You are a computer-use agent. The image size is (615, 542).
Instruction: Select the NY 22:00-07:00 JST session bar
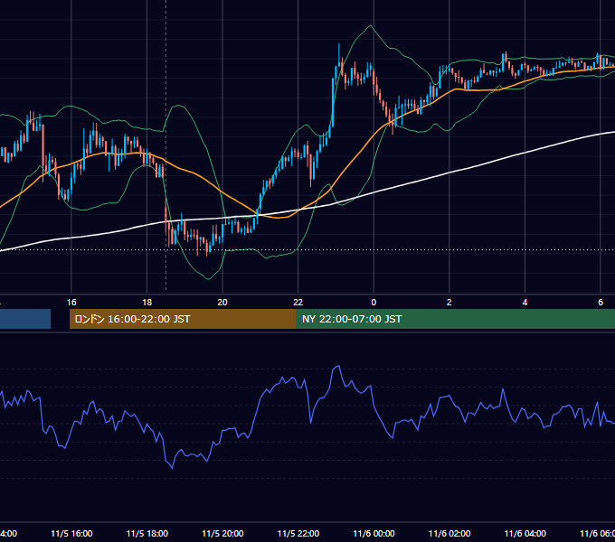[455, 319]
